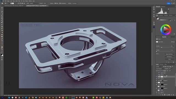176x99 pixels.
Task: Open the File menu
Action: click(3, 1)
